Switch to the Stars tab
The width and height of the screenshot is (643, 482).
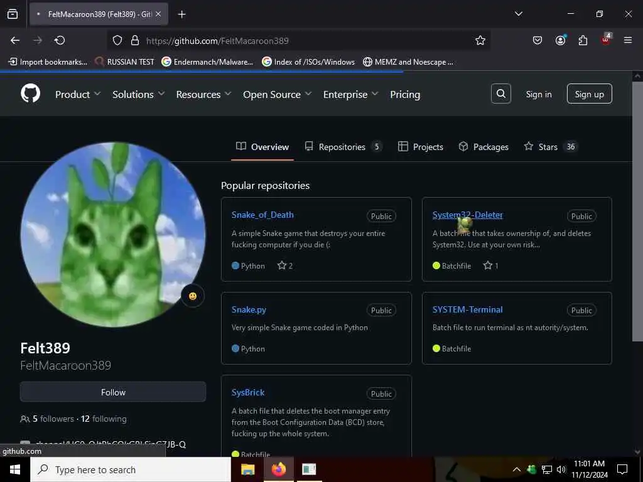click(x=550, y=147)
